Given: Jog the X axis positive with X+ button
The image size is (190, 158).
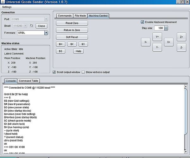Looking at the screenshot, I should 168,42.
